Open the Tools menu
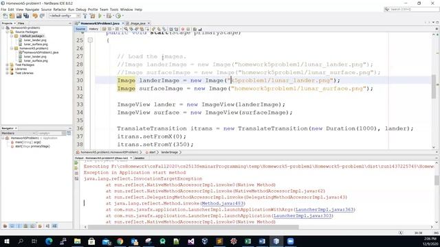440x247 pixels. [x=114, y=10]
